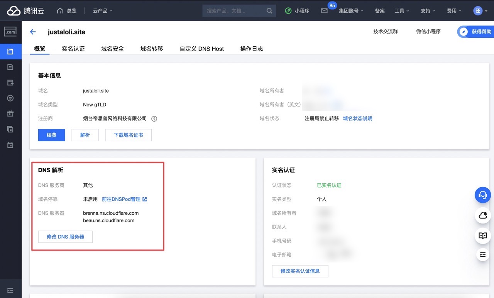This screenshot has height=298, width=494.
Task: Open the stacked documents sidebar icon
Action: point(10,129)
